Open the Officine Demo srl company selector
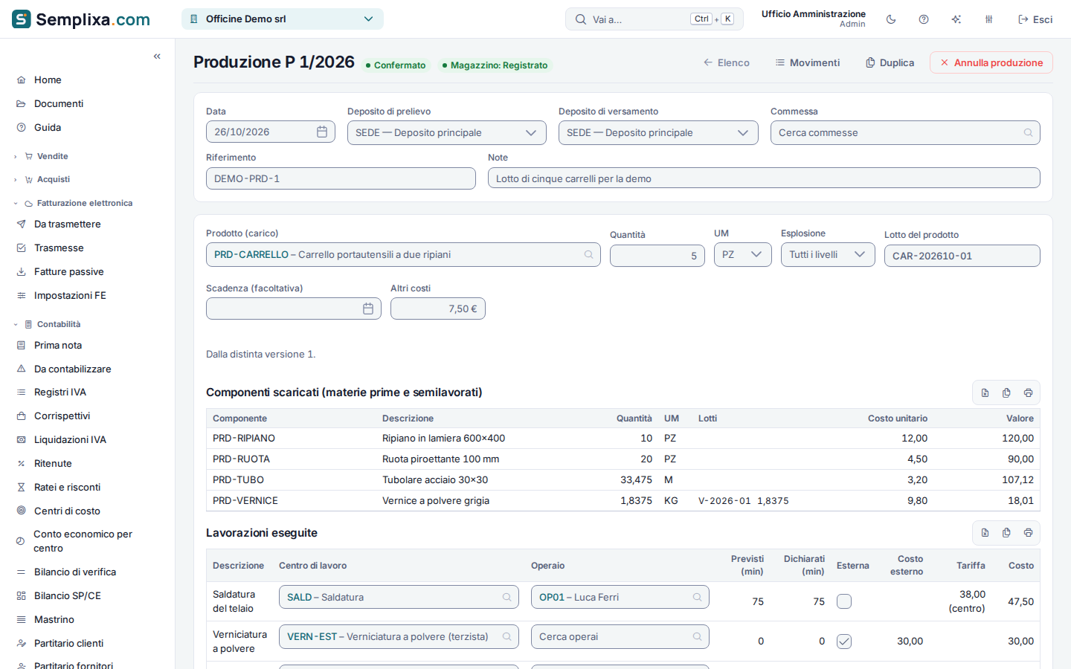Screen dimensions: 1071x669 point(283,19)
